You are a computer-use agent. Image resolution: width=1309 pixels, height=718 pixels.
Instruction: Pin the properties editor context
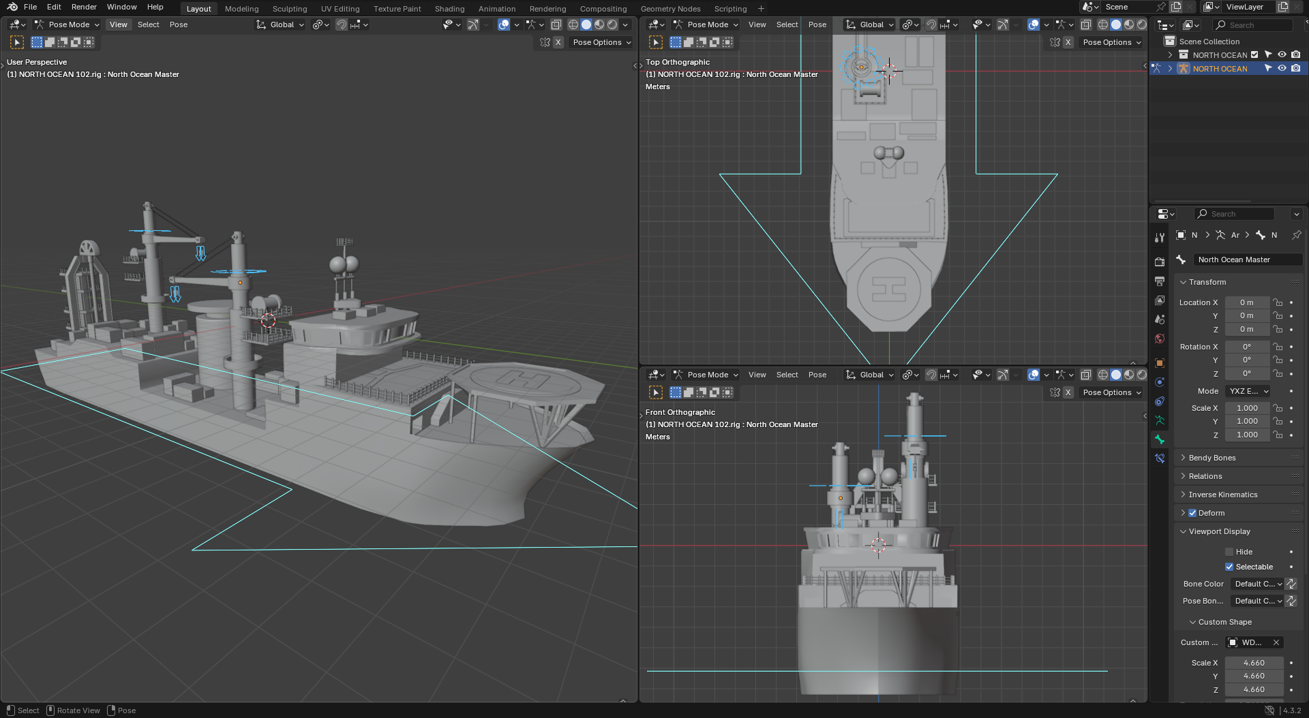pyautogui.click(x=1296, y=235)
